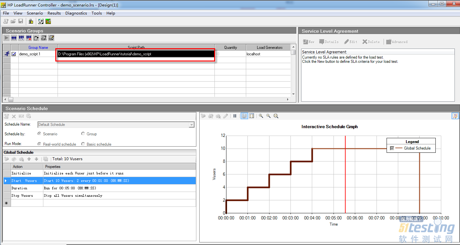Click the New Scenario toolbar icon

click(x=6, y=21)
